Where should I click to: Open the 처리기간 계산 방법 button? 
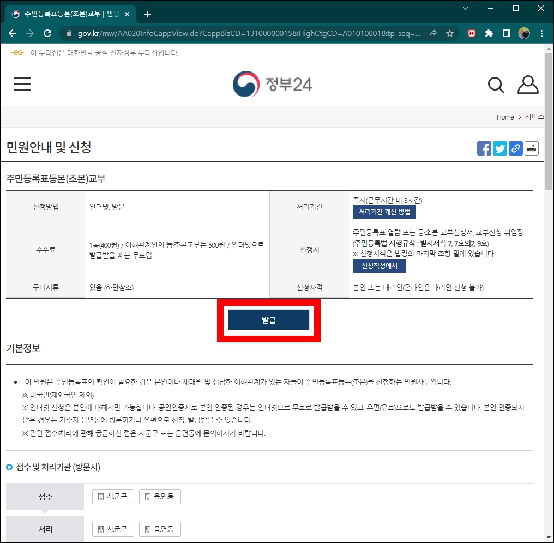[x=384, y=212]
